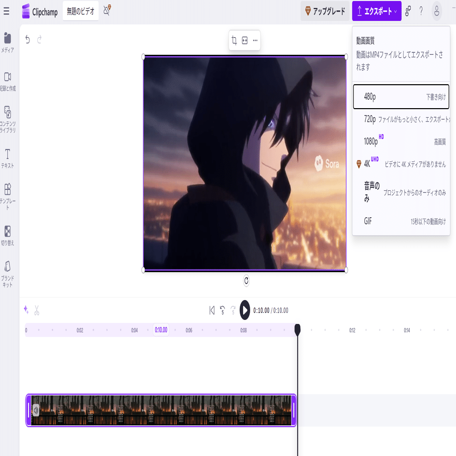The image size is (456, 456).
Task: Open the テキスト text panel
Action: pos(7,158)
